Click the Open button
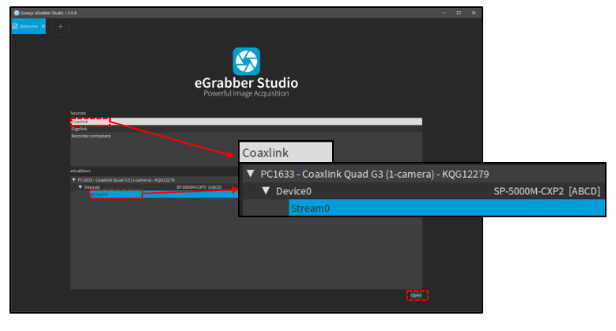Image resolution: width=616 pixels, height=331 pixels. tap(416, 295)
